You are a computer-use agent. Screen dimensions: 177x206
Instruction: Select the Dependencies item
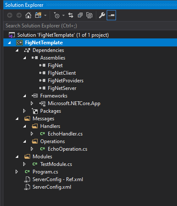[48, 50]
